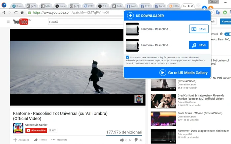Open the browser home page icon
231x144 pixels.
coord(22,13)
